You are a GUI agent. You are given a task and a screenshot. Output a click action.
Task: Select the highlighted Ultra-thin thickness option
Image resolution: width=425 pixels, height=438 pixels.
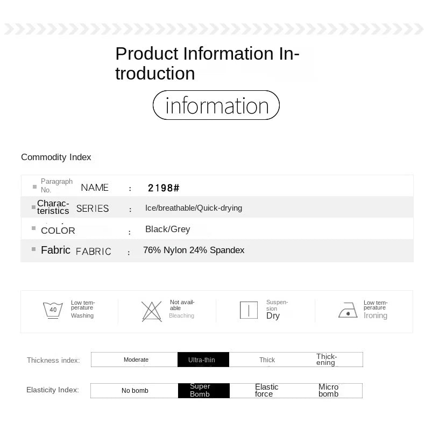[203, 360]
